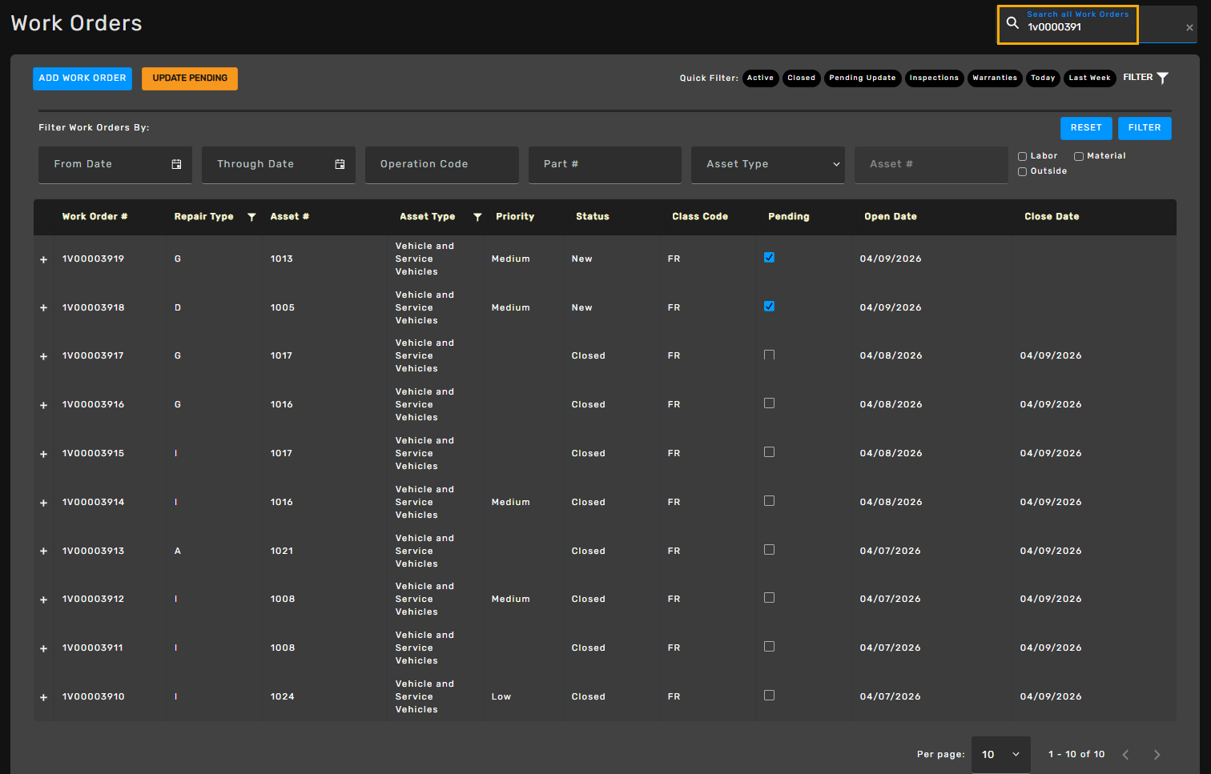Enable the Labor checkbox
The image size is (1211, 774).
1022,156
